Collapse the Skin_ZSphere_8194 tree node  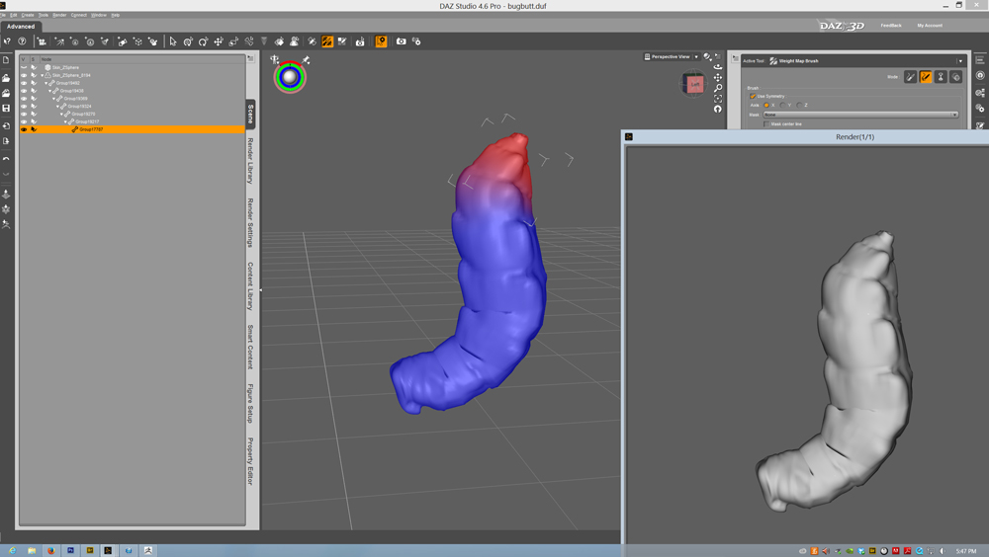[43, 75]
